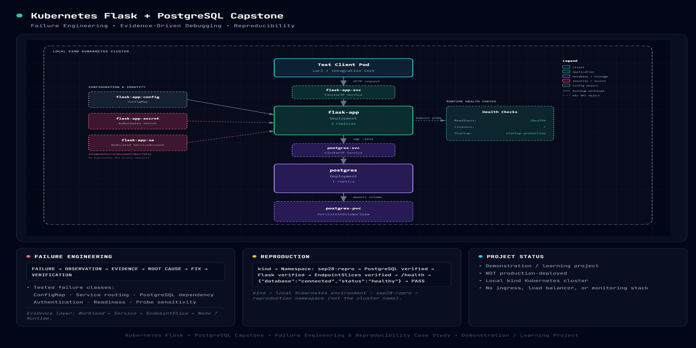Click the Liveness row in Health Checks

click(500, 127)
